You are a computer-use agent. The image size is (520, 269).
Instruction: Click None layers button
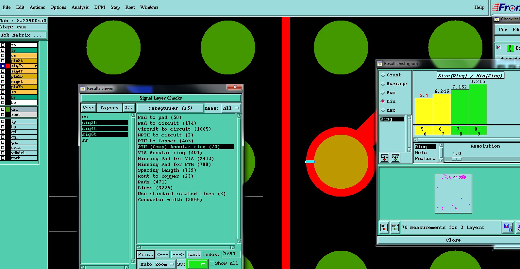[x=88, y=108]
